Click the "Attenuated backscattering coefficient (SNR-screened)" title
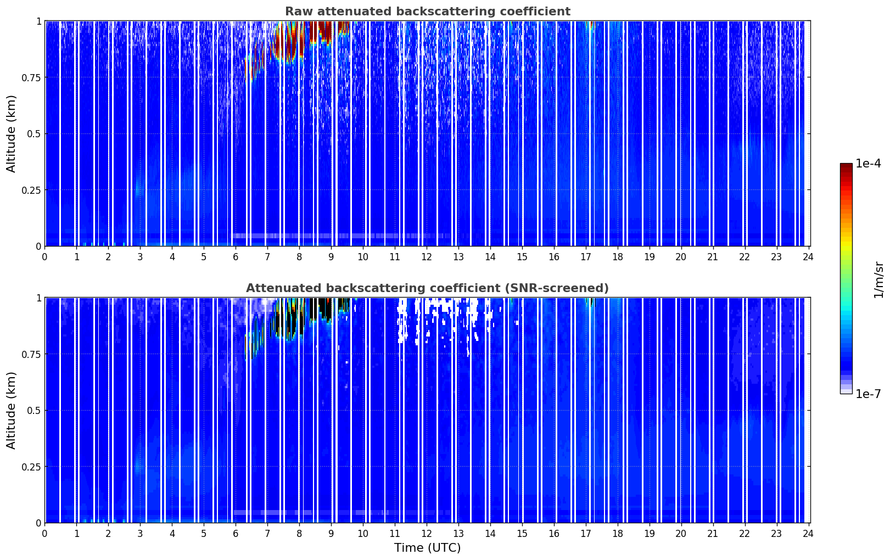The width and height of the screenshot is (890, 560). coord(427,288)
